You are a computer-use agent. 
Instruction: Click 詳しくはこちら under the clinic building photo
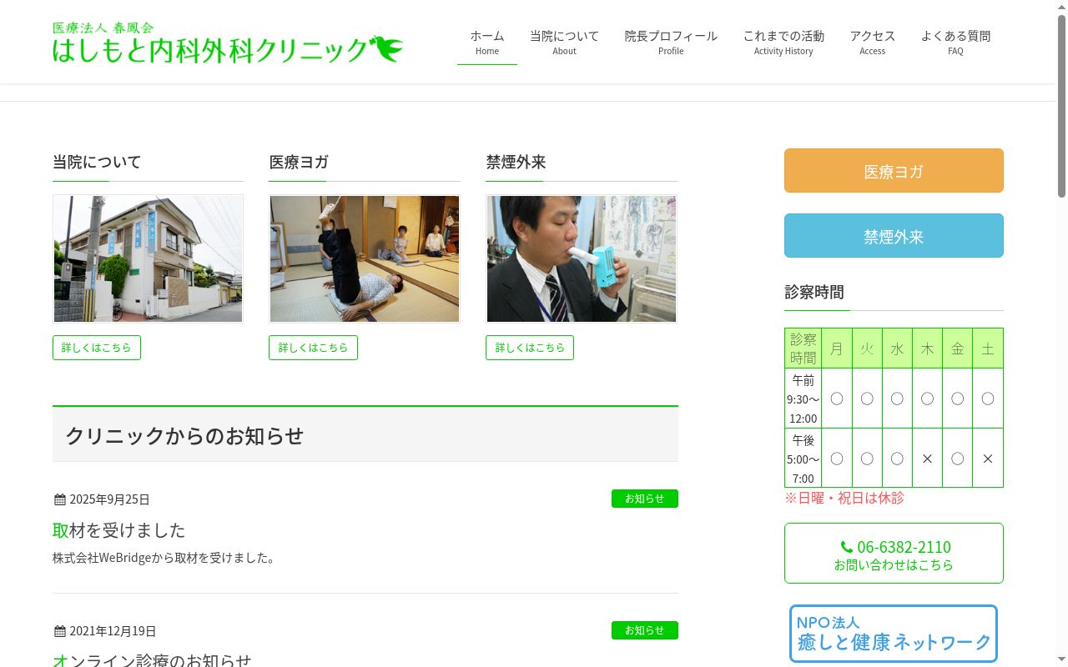[97, 348]
